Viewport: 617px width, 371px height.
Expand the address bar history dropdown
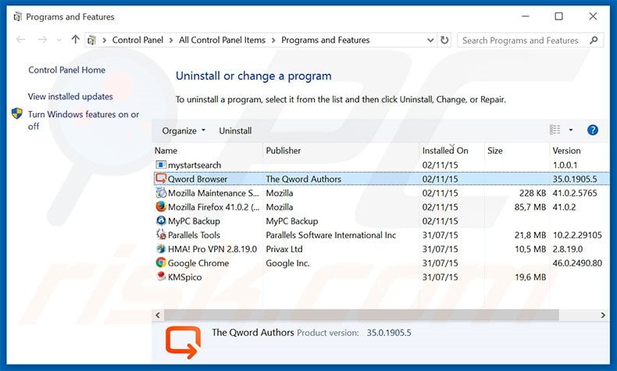click(x=430, y=40)
